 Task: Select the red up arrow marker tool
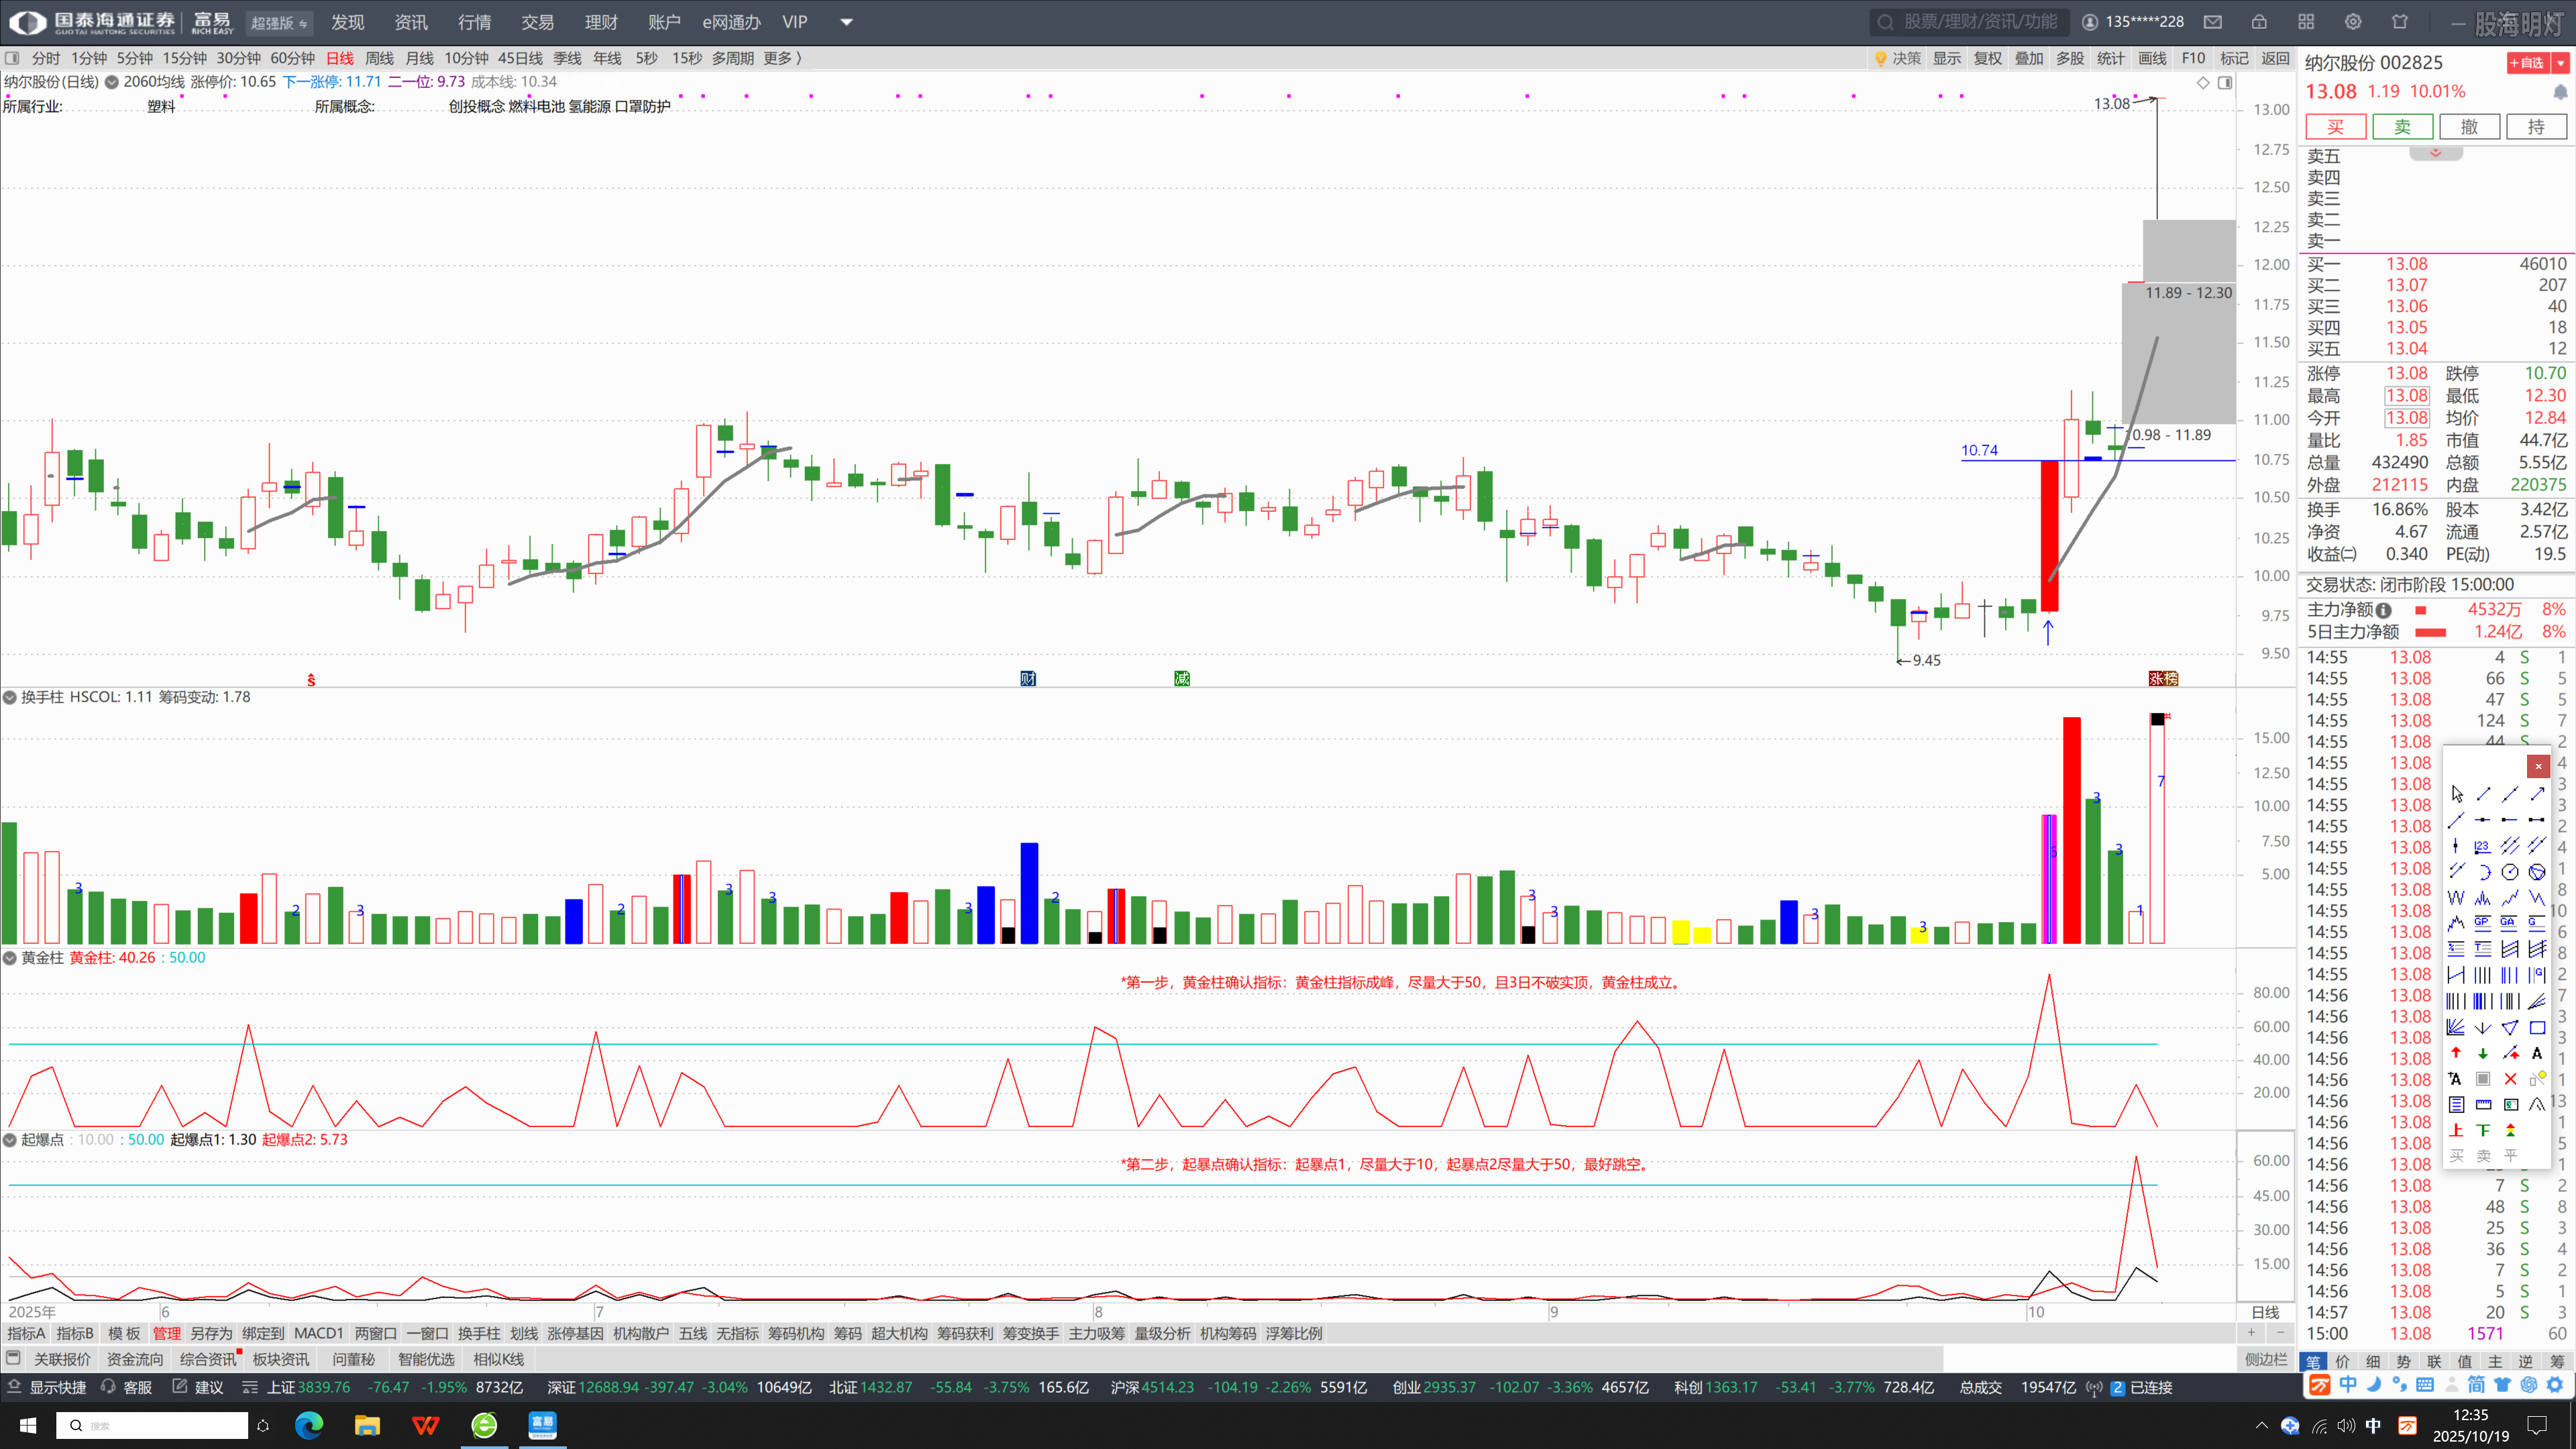pos(2456,1053)
